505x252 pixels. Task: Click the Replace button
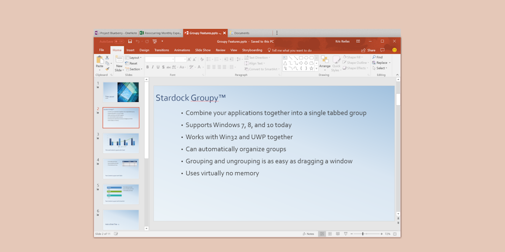pos(381,63)
